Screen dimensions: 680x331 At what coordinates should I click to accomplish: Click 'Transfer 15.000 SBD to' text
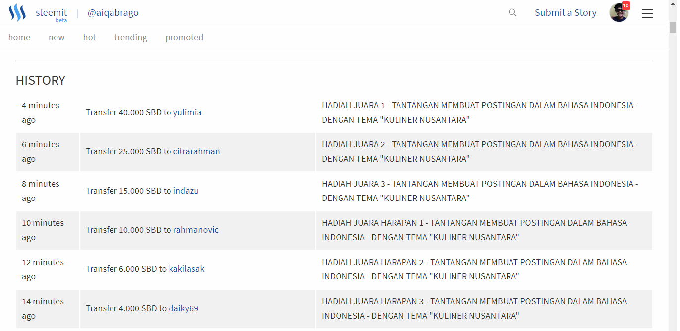[128, 191]
